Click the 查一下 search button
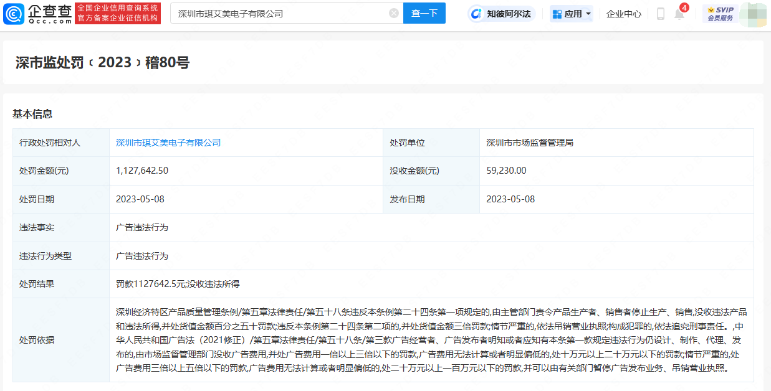Viewport: 771px width, 391px height. tap(424, 13)
